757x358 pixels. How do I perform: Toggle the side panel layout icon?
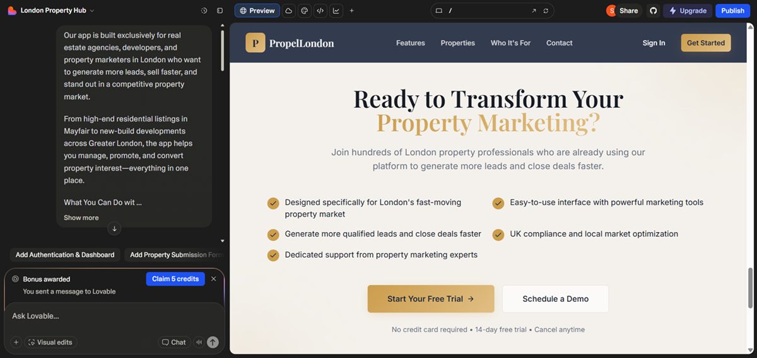(220, 11)
